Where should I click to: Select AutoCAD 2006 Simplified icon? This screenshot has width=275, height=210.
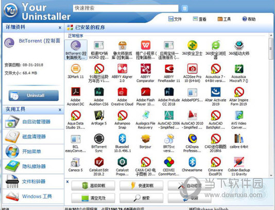pos(169,115)
